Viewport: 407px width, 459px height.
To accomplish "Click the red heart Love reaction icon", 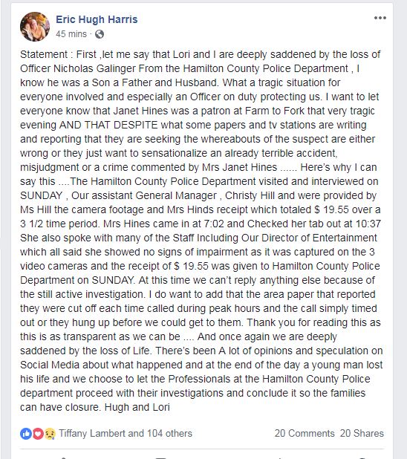I will [38, 434].
